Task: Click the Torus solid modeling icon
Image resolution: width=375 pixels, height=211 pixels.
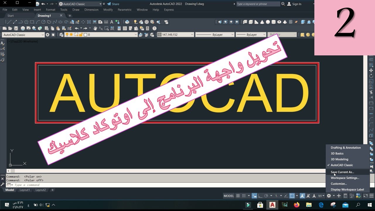Action: pyautogui.click(x=279, y=22)
